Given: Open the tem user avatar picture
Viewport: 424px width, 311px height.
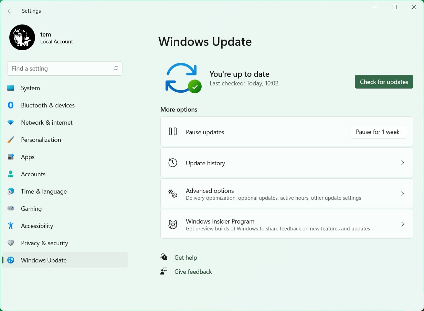Looking at the screenshot, I should pos(22,38).
